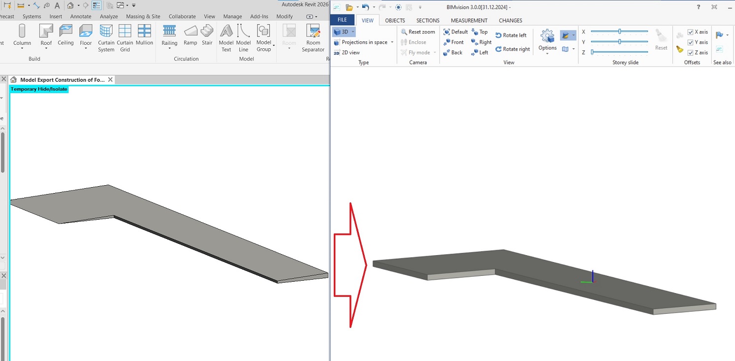The height and width of the screenshot is (361, 735).
Task: Click the Model Export Construction document tab
Action: tap(62, 79)
